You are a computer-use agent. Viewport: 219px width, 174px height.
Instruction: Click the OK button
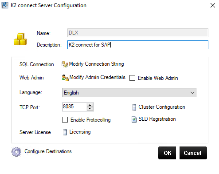tap(167, 153)
